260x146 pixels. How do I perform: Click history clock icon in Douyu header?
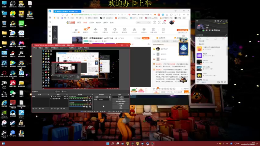[x=154, y=22]
